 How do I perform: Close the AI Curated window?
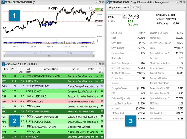(103, 64)
